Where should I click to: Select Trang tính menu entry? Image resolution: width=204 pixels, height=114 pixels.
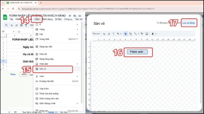click(57, 39)
